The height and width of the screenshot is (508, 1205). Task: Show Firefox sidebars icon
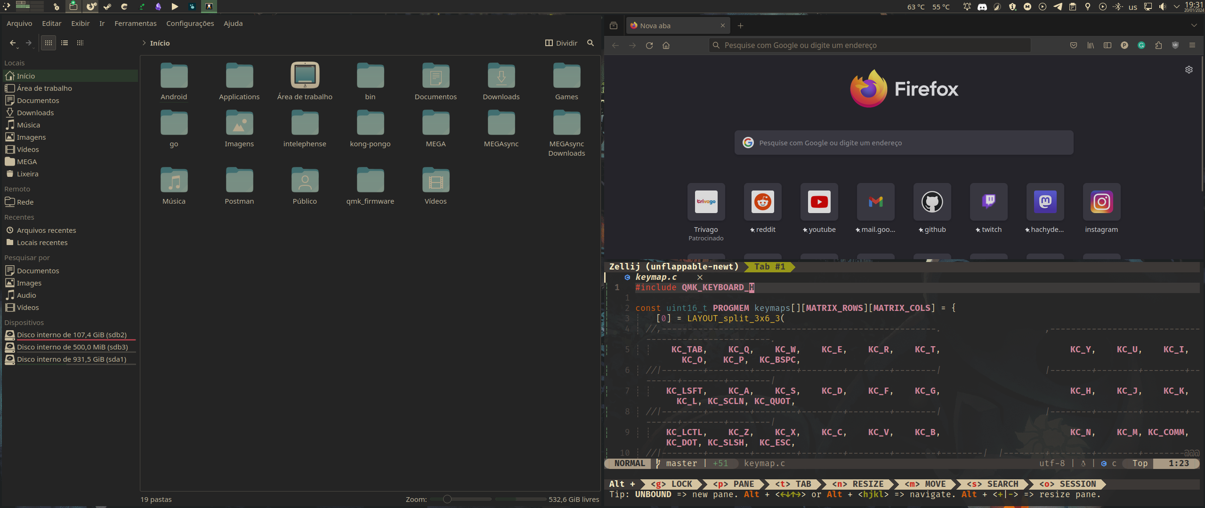(1108, 45)
